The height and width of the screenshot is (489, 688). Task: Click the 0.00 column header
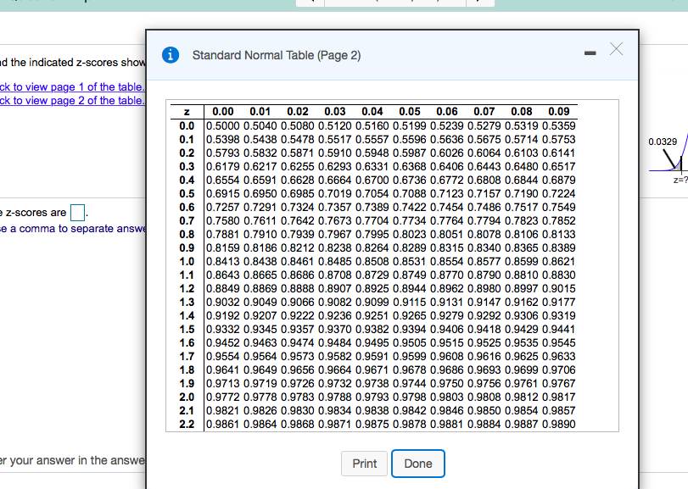coord(223,112)
